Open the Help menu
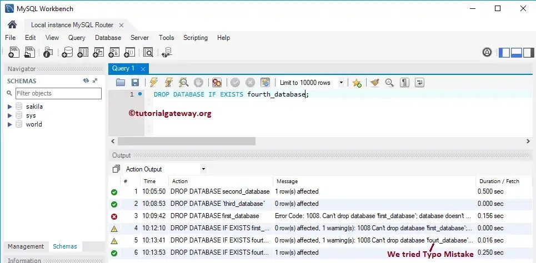The height and width of the screenshot is (263, 536). tap(223, 38)
